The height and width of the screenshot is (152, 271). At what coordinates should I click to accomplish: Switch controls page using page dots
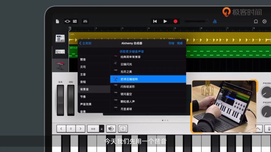165,120
